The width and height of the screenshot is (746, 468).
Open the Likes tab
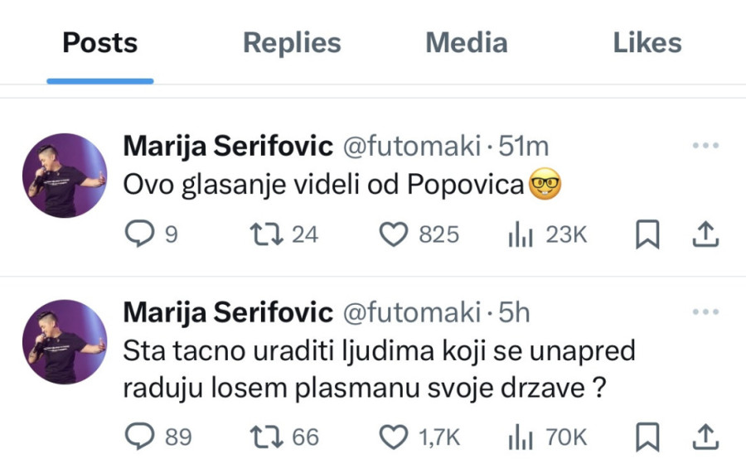pyautogui.click(x=647, y=43)
